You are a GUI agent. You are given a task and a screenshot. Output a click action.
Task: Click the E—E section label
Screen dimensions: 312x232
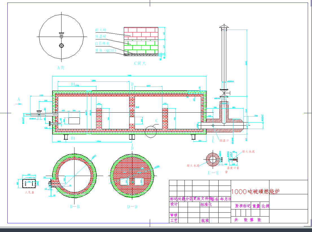pos(213,173)
